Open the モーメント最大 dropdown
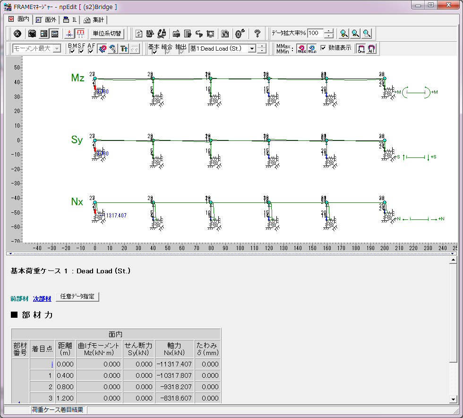 (x=57, y=48)
